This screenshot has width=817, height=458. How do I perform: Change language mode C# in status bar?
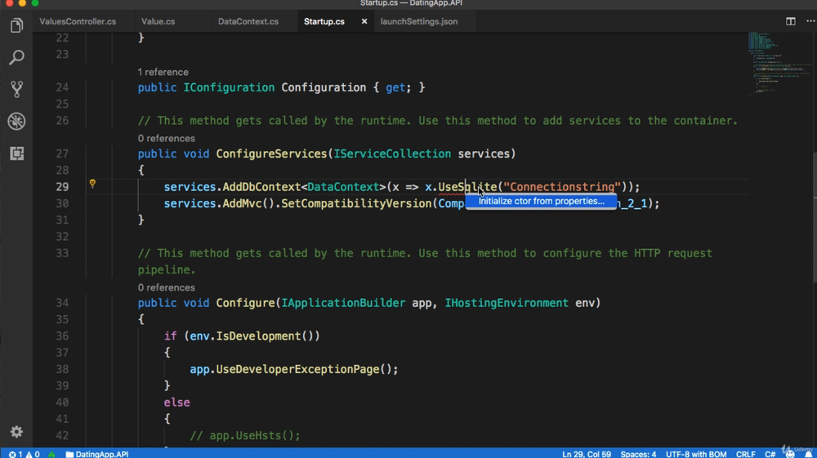(x=770, y=454)
